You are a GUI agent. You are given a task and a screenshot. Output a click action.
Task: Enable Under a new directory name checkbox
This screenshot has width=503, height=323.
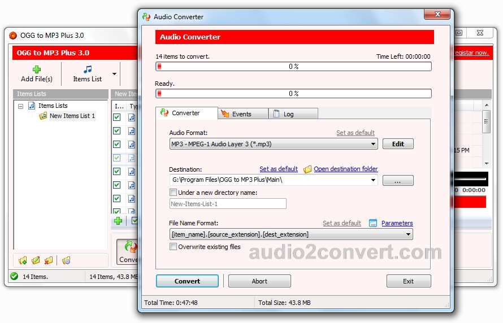pyautogui.click(x=173, y=193)
